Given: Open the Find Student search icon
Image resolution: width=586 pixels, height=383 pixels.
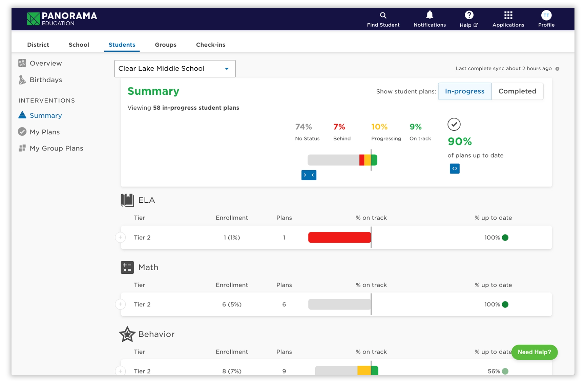Looking at the screenshot, I should 383,16.
